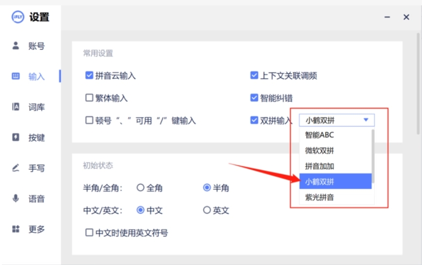
Task: Click the 设置 window title text
Action: pos(40,17)
